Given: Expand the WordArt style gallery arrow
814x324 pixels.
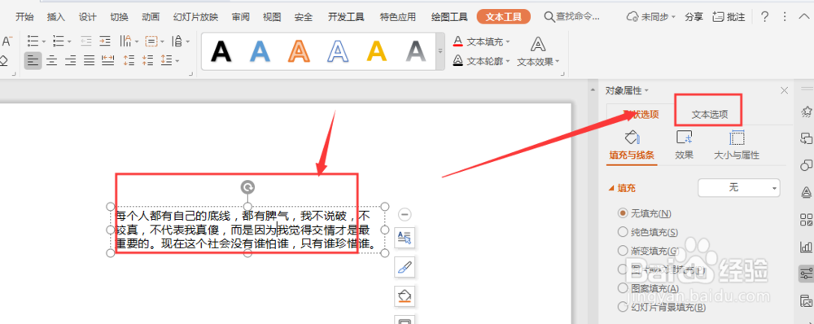Looking at the screenshot, I should pos(440,51).
